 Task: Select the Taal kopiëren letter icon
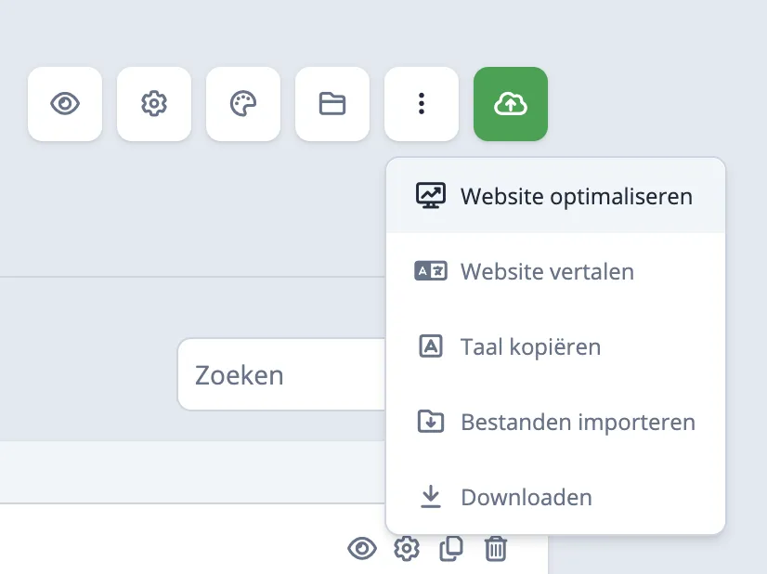pos(430,346)
